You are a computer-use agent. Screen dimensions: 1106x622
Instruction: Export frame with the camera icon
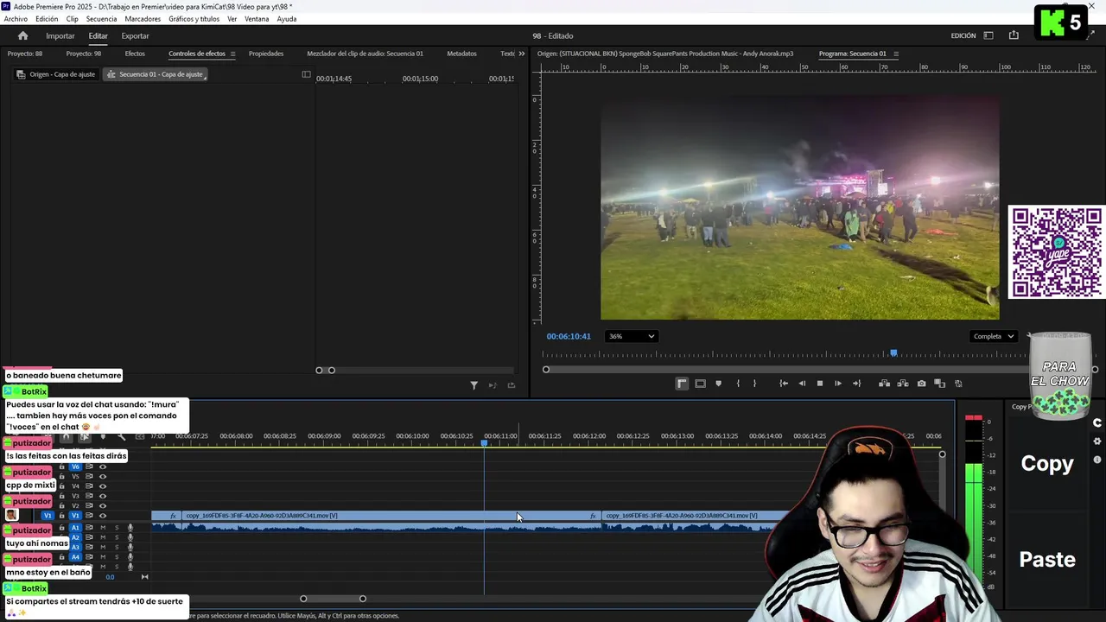click(921, 384)
